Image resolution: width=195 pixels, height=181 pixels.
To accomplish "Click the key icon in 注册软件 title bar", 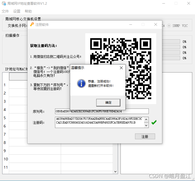I will [x=32, y=24].
